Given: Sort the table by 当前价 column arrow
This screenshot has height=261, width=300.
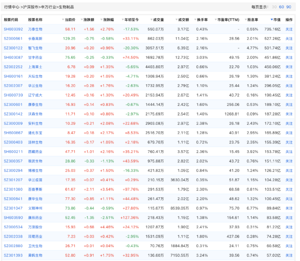Looking at the screenshot, I should (x=62, y=20).
